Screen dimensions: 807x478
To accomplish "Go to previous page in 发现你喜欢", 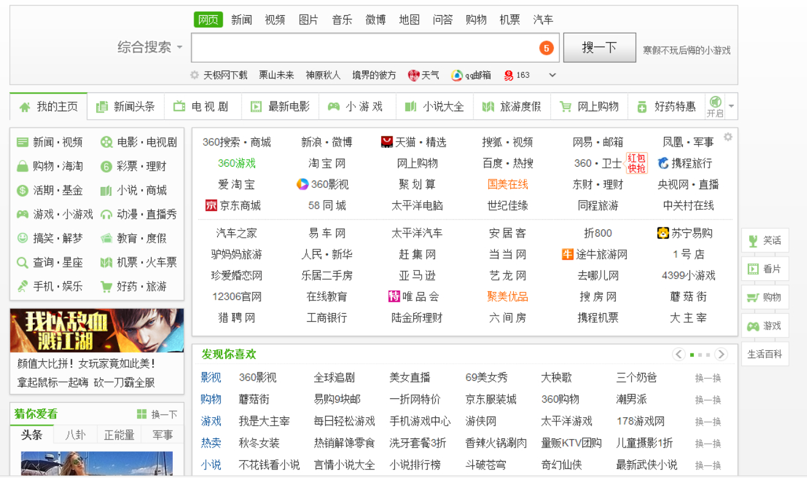I will (679, 354).
